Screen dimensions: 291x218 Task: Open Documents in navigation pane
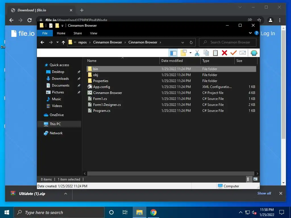click(x=61, y=85)
